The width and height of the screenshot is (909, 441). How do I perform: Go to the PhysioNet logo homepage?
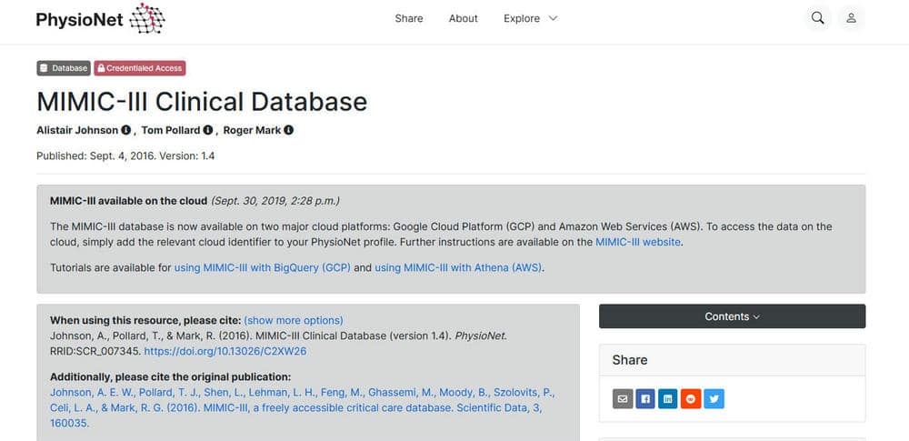pyautogui.click(x=100, y=18)
